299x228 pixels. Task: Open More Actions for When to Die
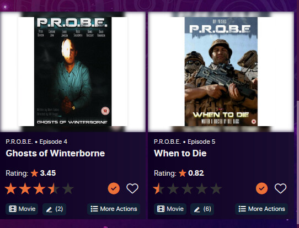(x=261, y=209)
